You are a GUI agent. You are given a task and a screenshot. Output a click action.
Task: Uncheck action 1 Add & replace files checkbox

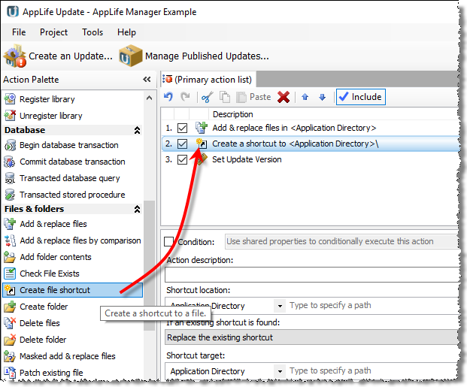click(x=182, y=128)
